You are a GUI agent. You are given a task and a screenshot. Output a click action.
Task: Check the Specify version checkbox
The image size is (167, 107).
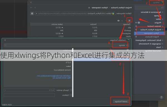point(70,90)
